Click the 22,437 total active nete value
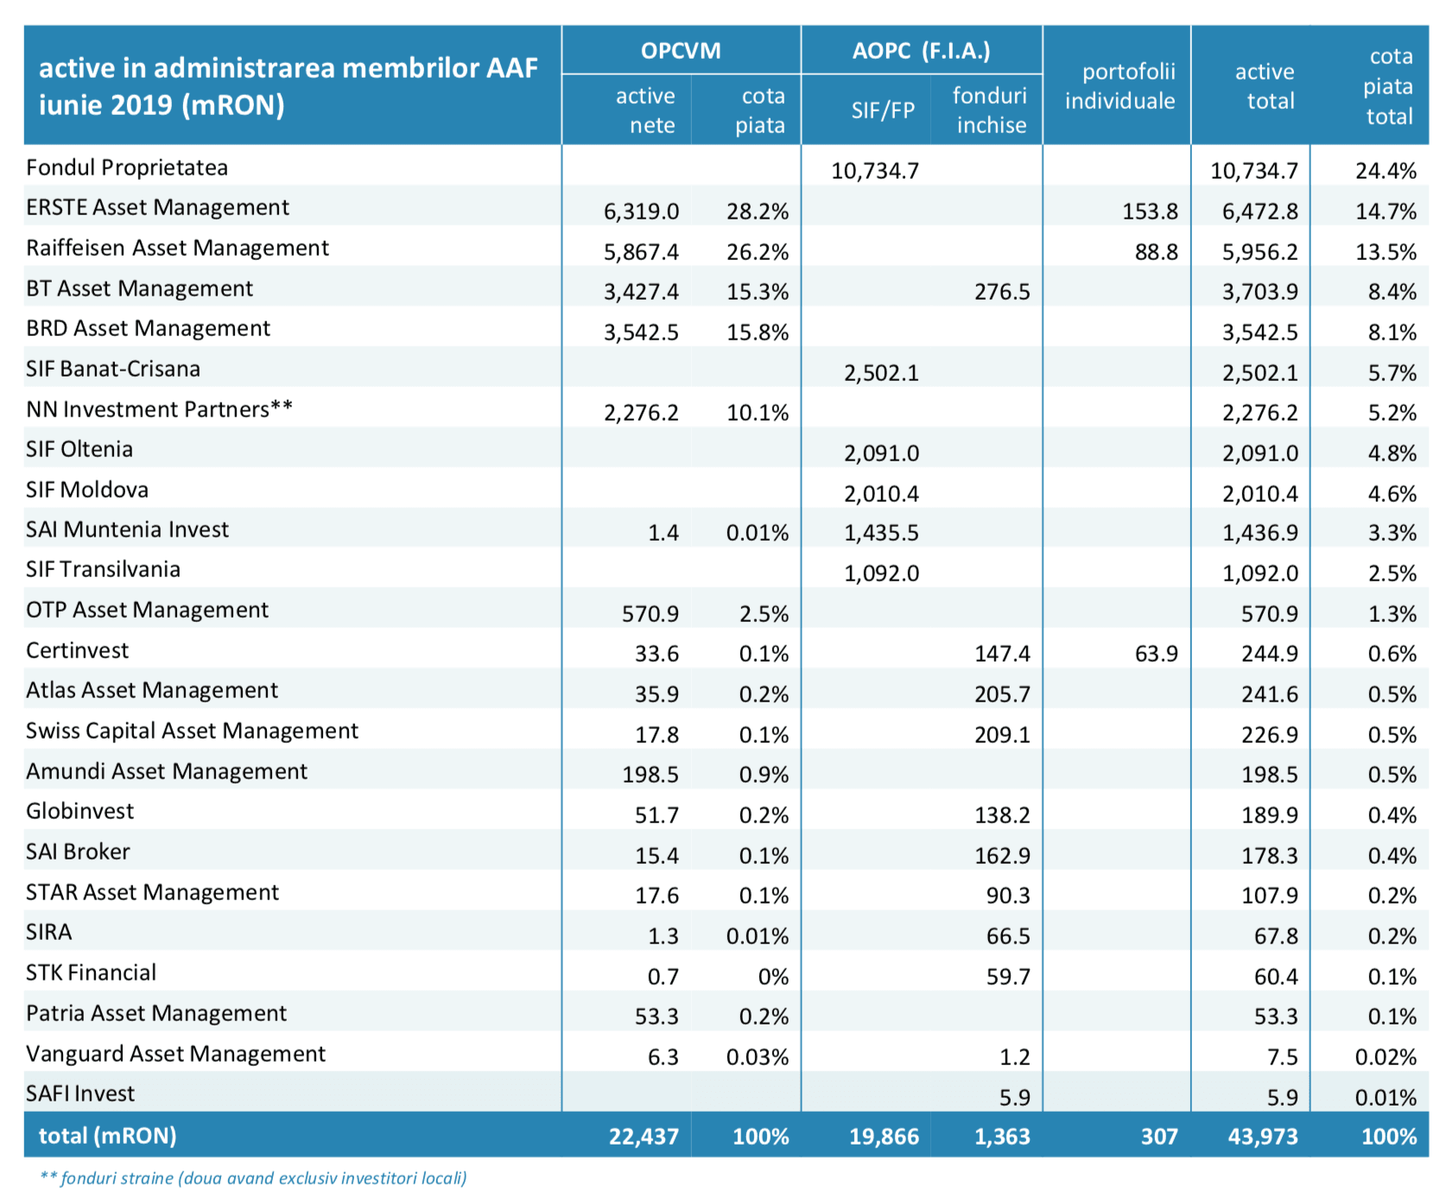This screenshot has width=1446, height=1199. click(644, 1137)
